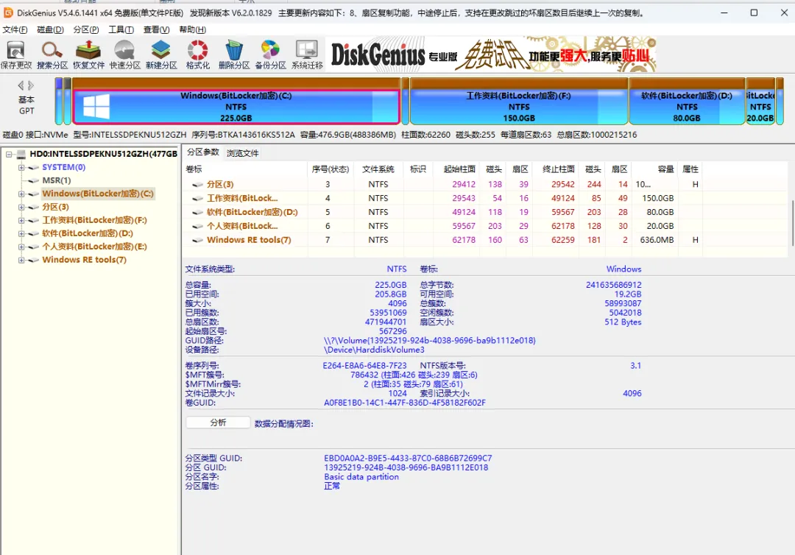Expand the 分区(3) node in the disk tree
This screenshot has height=555, width=795.
pos(21,207)
